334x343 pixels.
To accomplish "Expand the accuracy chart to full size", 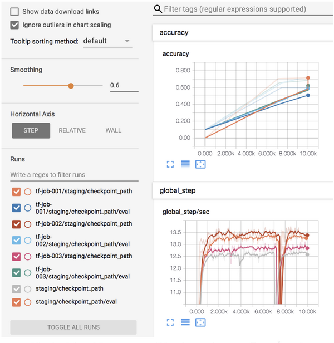I will (171, 164).
